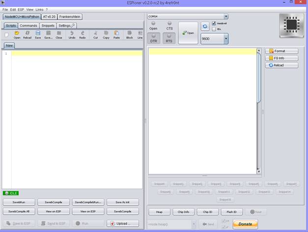Open the Links menu
The height and width of the screenshot is (232, 308).
pos(39,9)
